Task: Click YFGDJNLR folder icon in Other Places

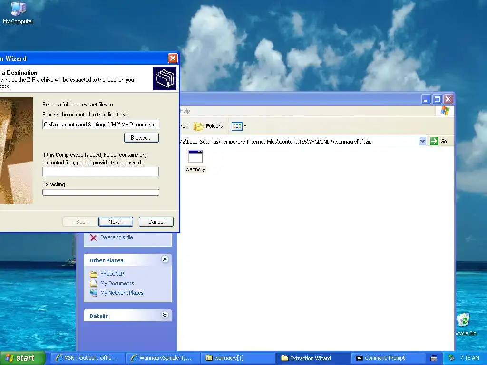Action: coord(94,274)
